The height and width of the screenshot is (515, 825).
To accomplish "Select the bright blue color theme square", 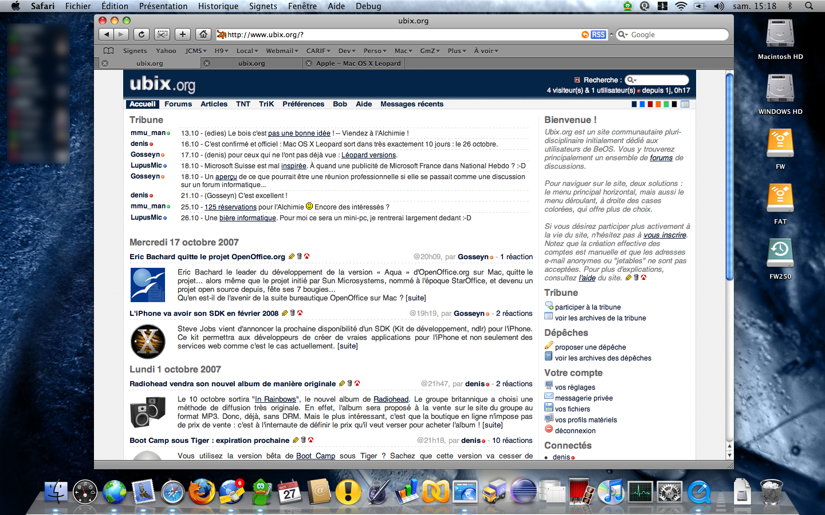I will (x=642, y=104).
